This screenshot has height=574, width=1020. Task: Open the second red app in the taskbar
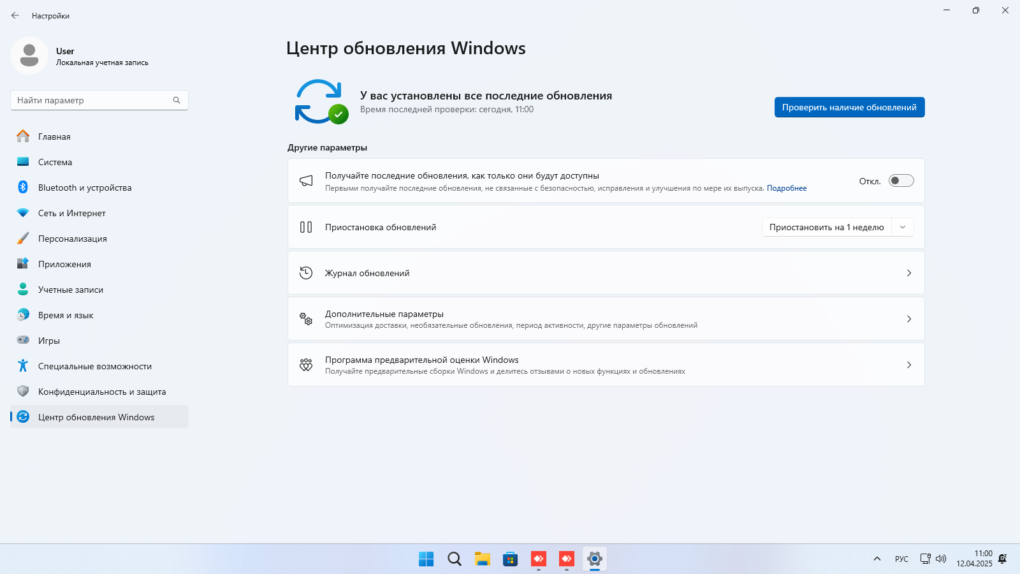point(566,559)
